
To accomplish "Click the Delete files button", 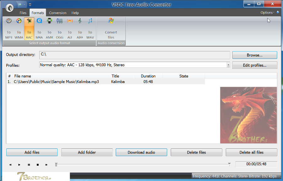I will 196,152.
